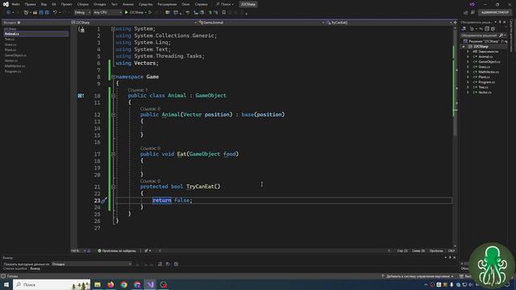
Task: Click the Undo arrow in the toolbar
Action: point(56,13)
